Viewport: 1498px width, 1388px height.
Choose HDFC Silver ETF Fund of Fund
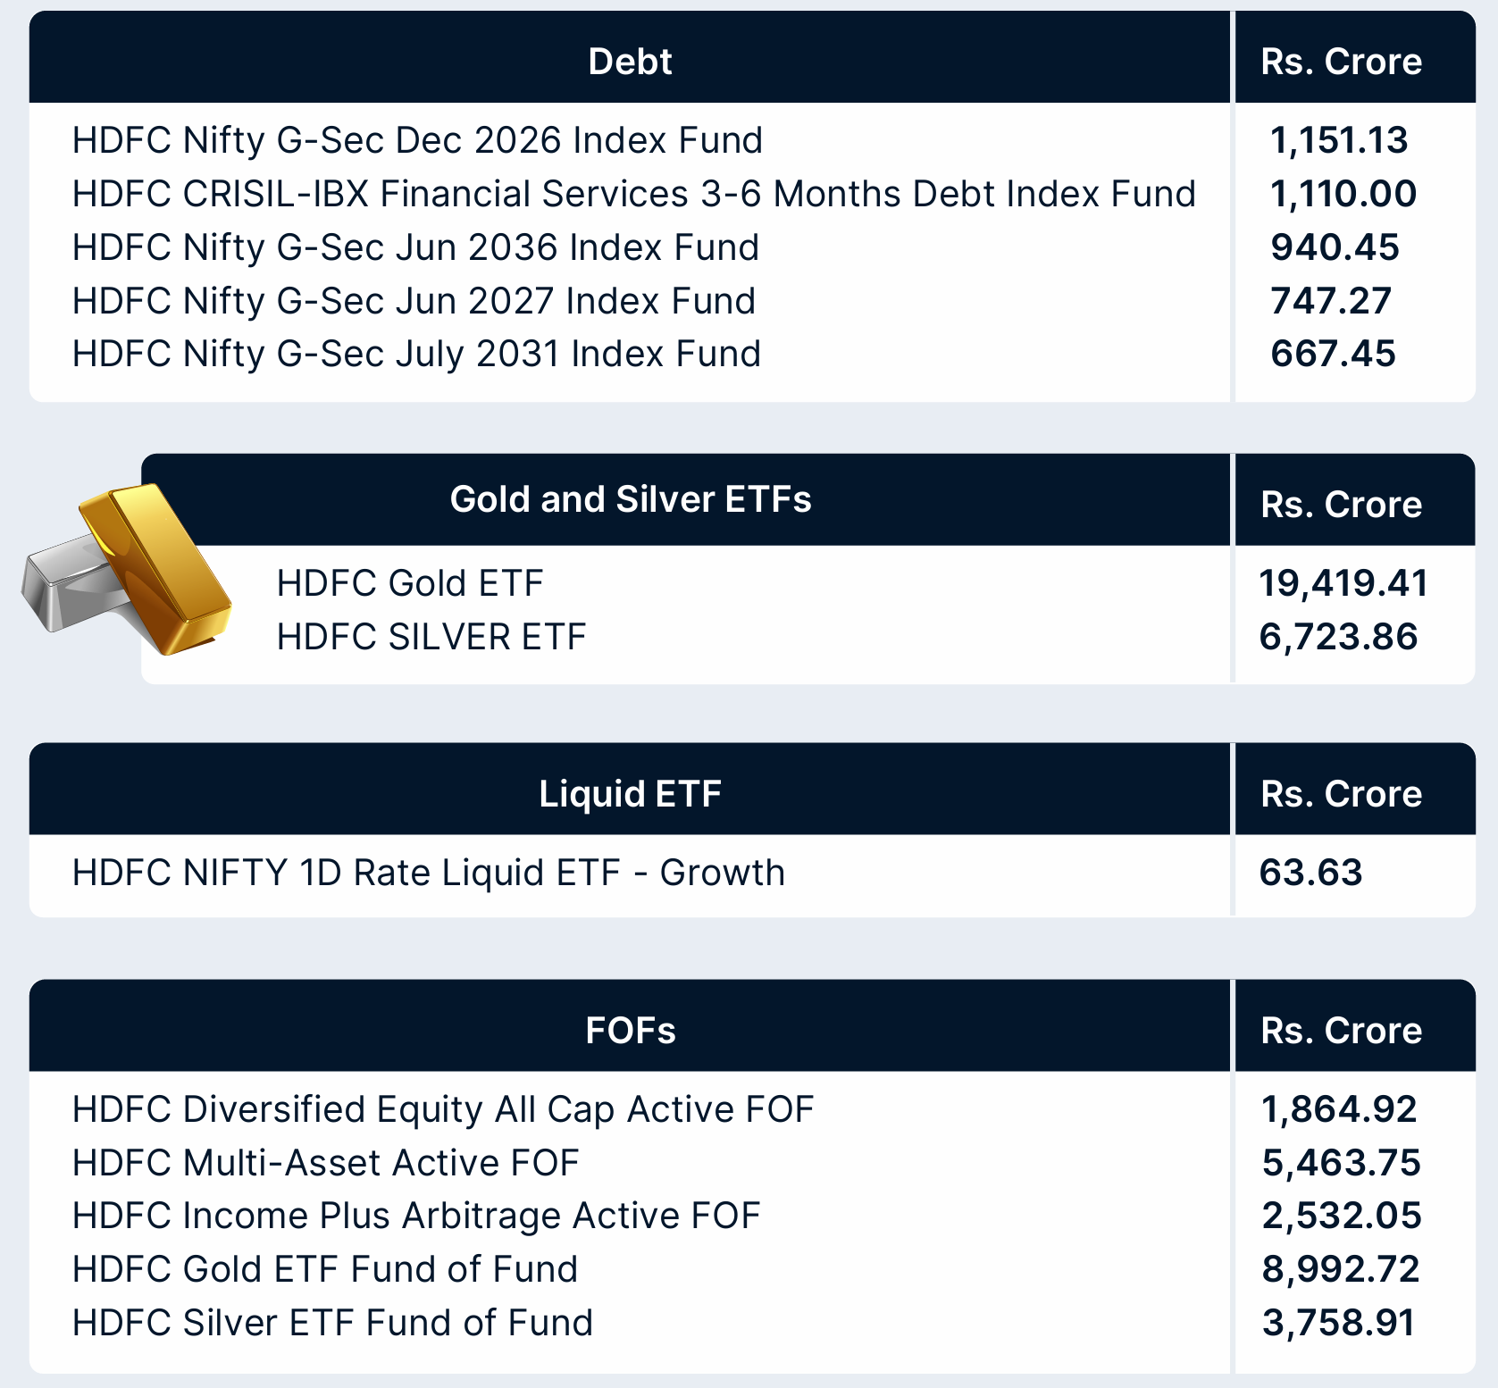(x=332, y=1323)
